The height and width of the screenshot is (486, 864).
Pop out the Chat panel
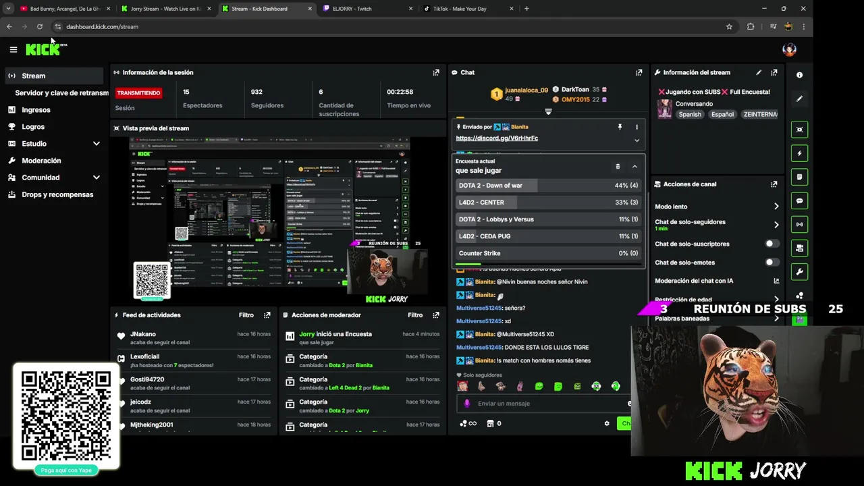(639, 72)
